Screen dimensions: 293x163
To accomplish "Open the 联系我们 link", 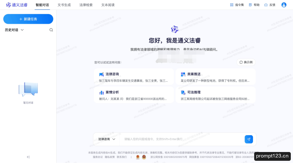I will point(122,157).
